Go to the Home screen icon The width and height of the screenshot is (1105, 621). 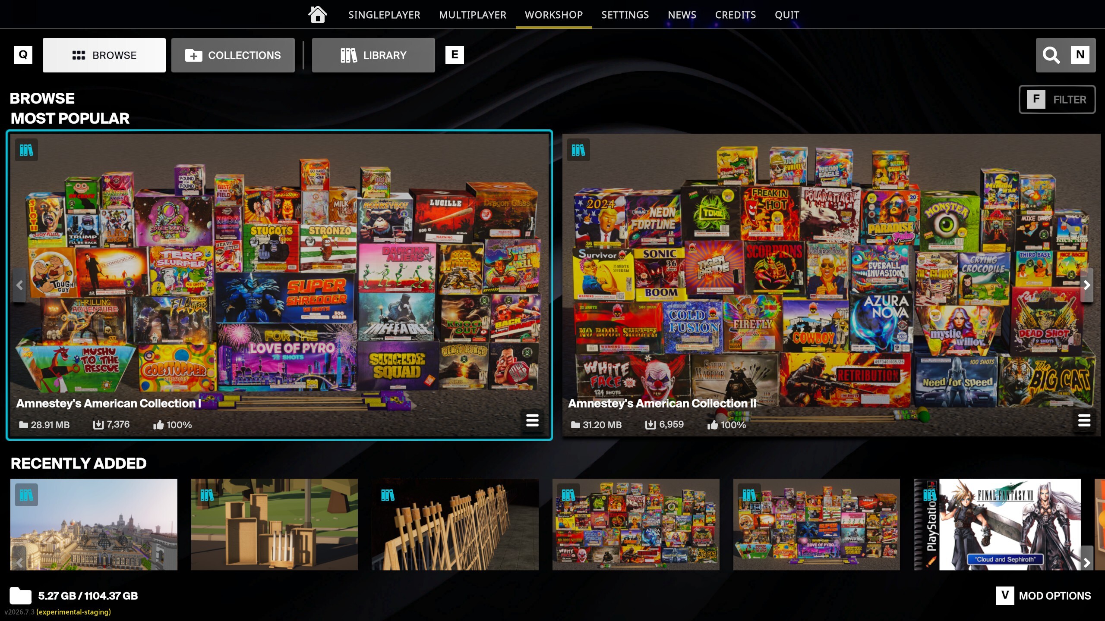point(317,14)
